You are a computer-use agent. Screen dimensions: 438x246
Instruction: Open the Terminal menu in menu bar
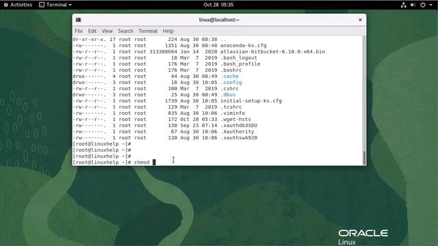148,31
